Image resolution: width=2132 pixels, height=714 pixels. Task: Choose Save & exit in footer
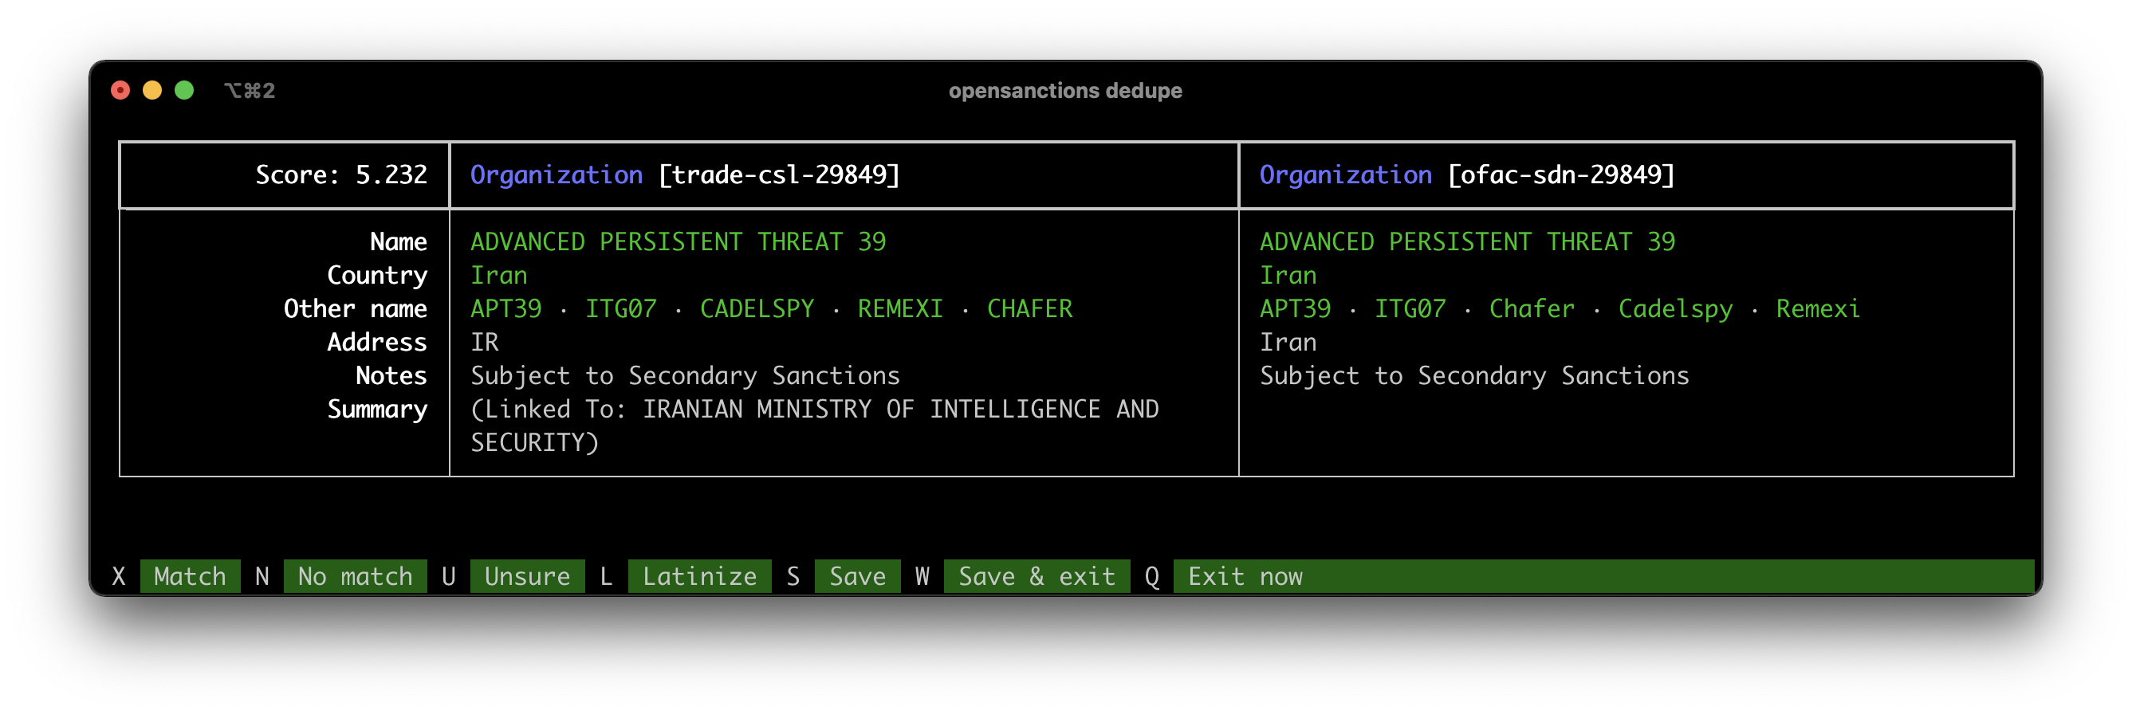1036,576
